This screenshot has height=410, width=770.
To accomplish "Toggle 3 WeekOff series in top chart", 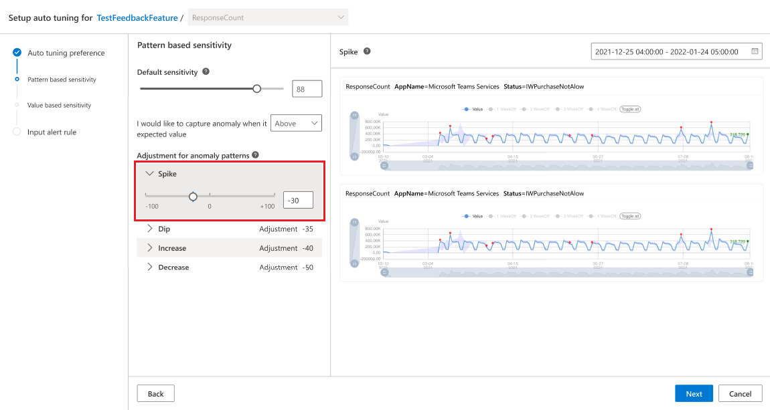I will (x=569, y=110).
